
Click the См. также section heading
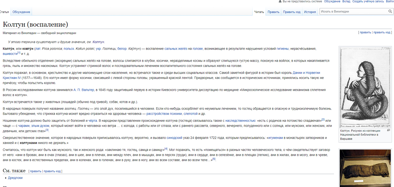(x=14, y=171)
